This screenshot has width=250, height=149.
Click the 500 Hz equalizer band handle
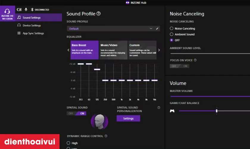(113, 80)
